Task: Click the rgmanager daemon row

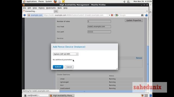Action: 100,82
